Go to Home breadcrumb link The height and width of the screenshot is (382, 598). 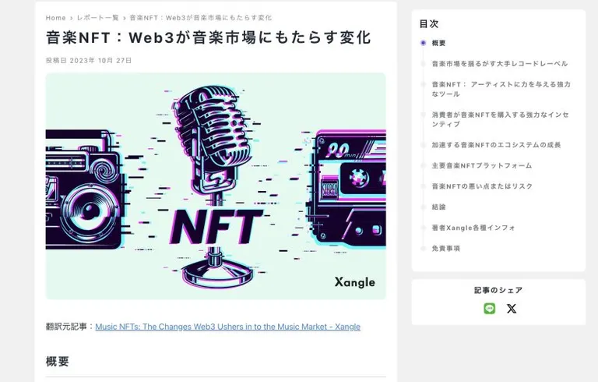56,18
